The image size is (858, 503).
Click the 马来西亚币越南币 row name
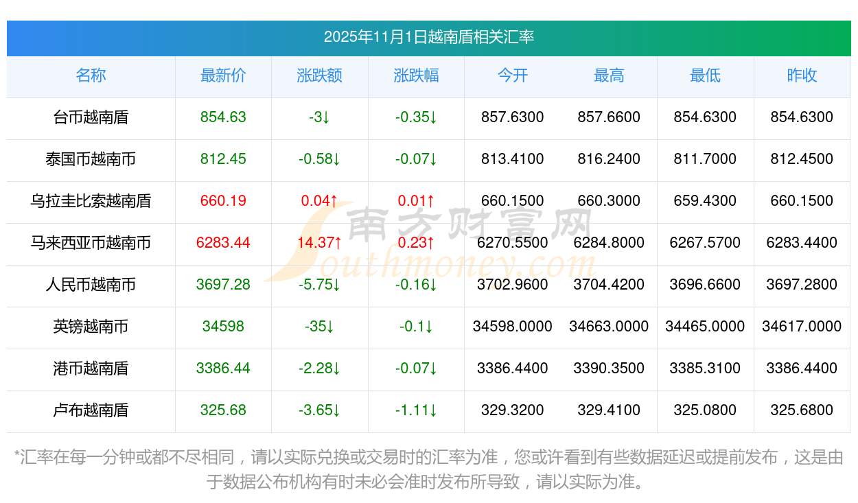coord(91,243)
